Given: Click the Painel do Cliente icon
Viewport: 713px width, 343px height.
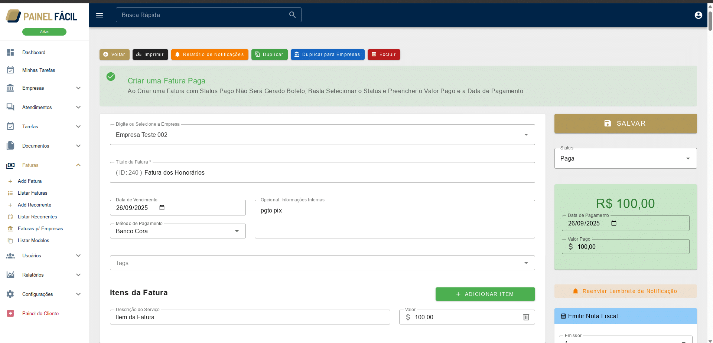Looking at the screenshot, I should [x=10, y=313].
